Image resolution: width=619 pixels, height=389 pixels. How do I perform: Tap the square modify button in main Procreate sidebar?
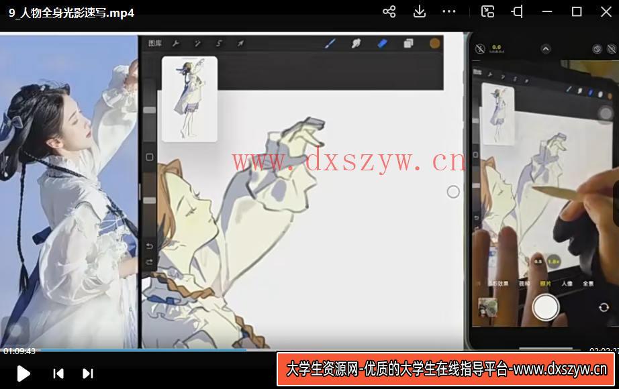click(150, 157)
